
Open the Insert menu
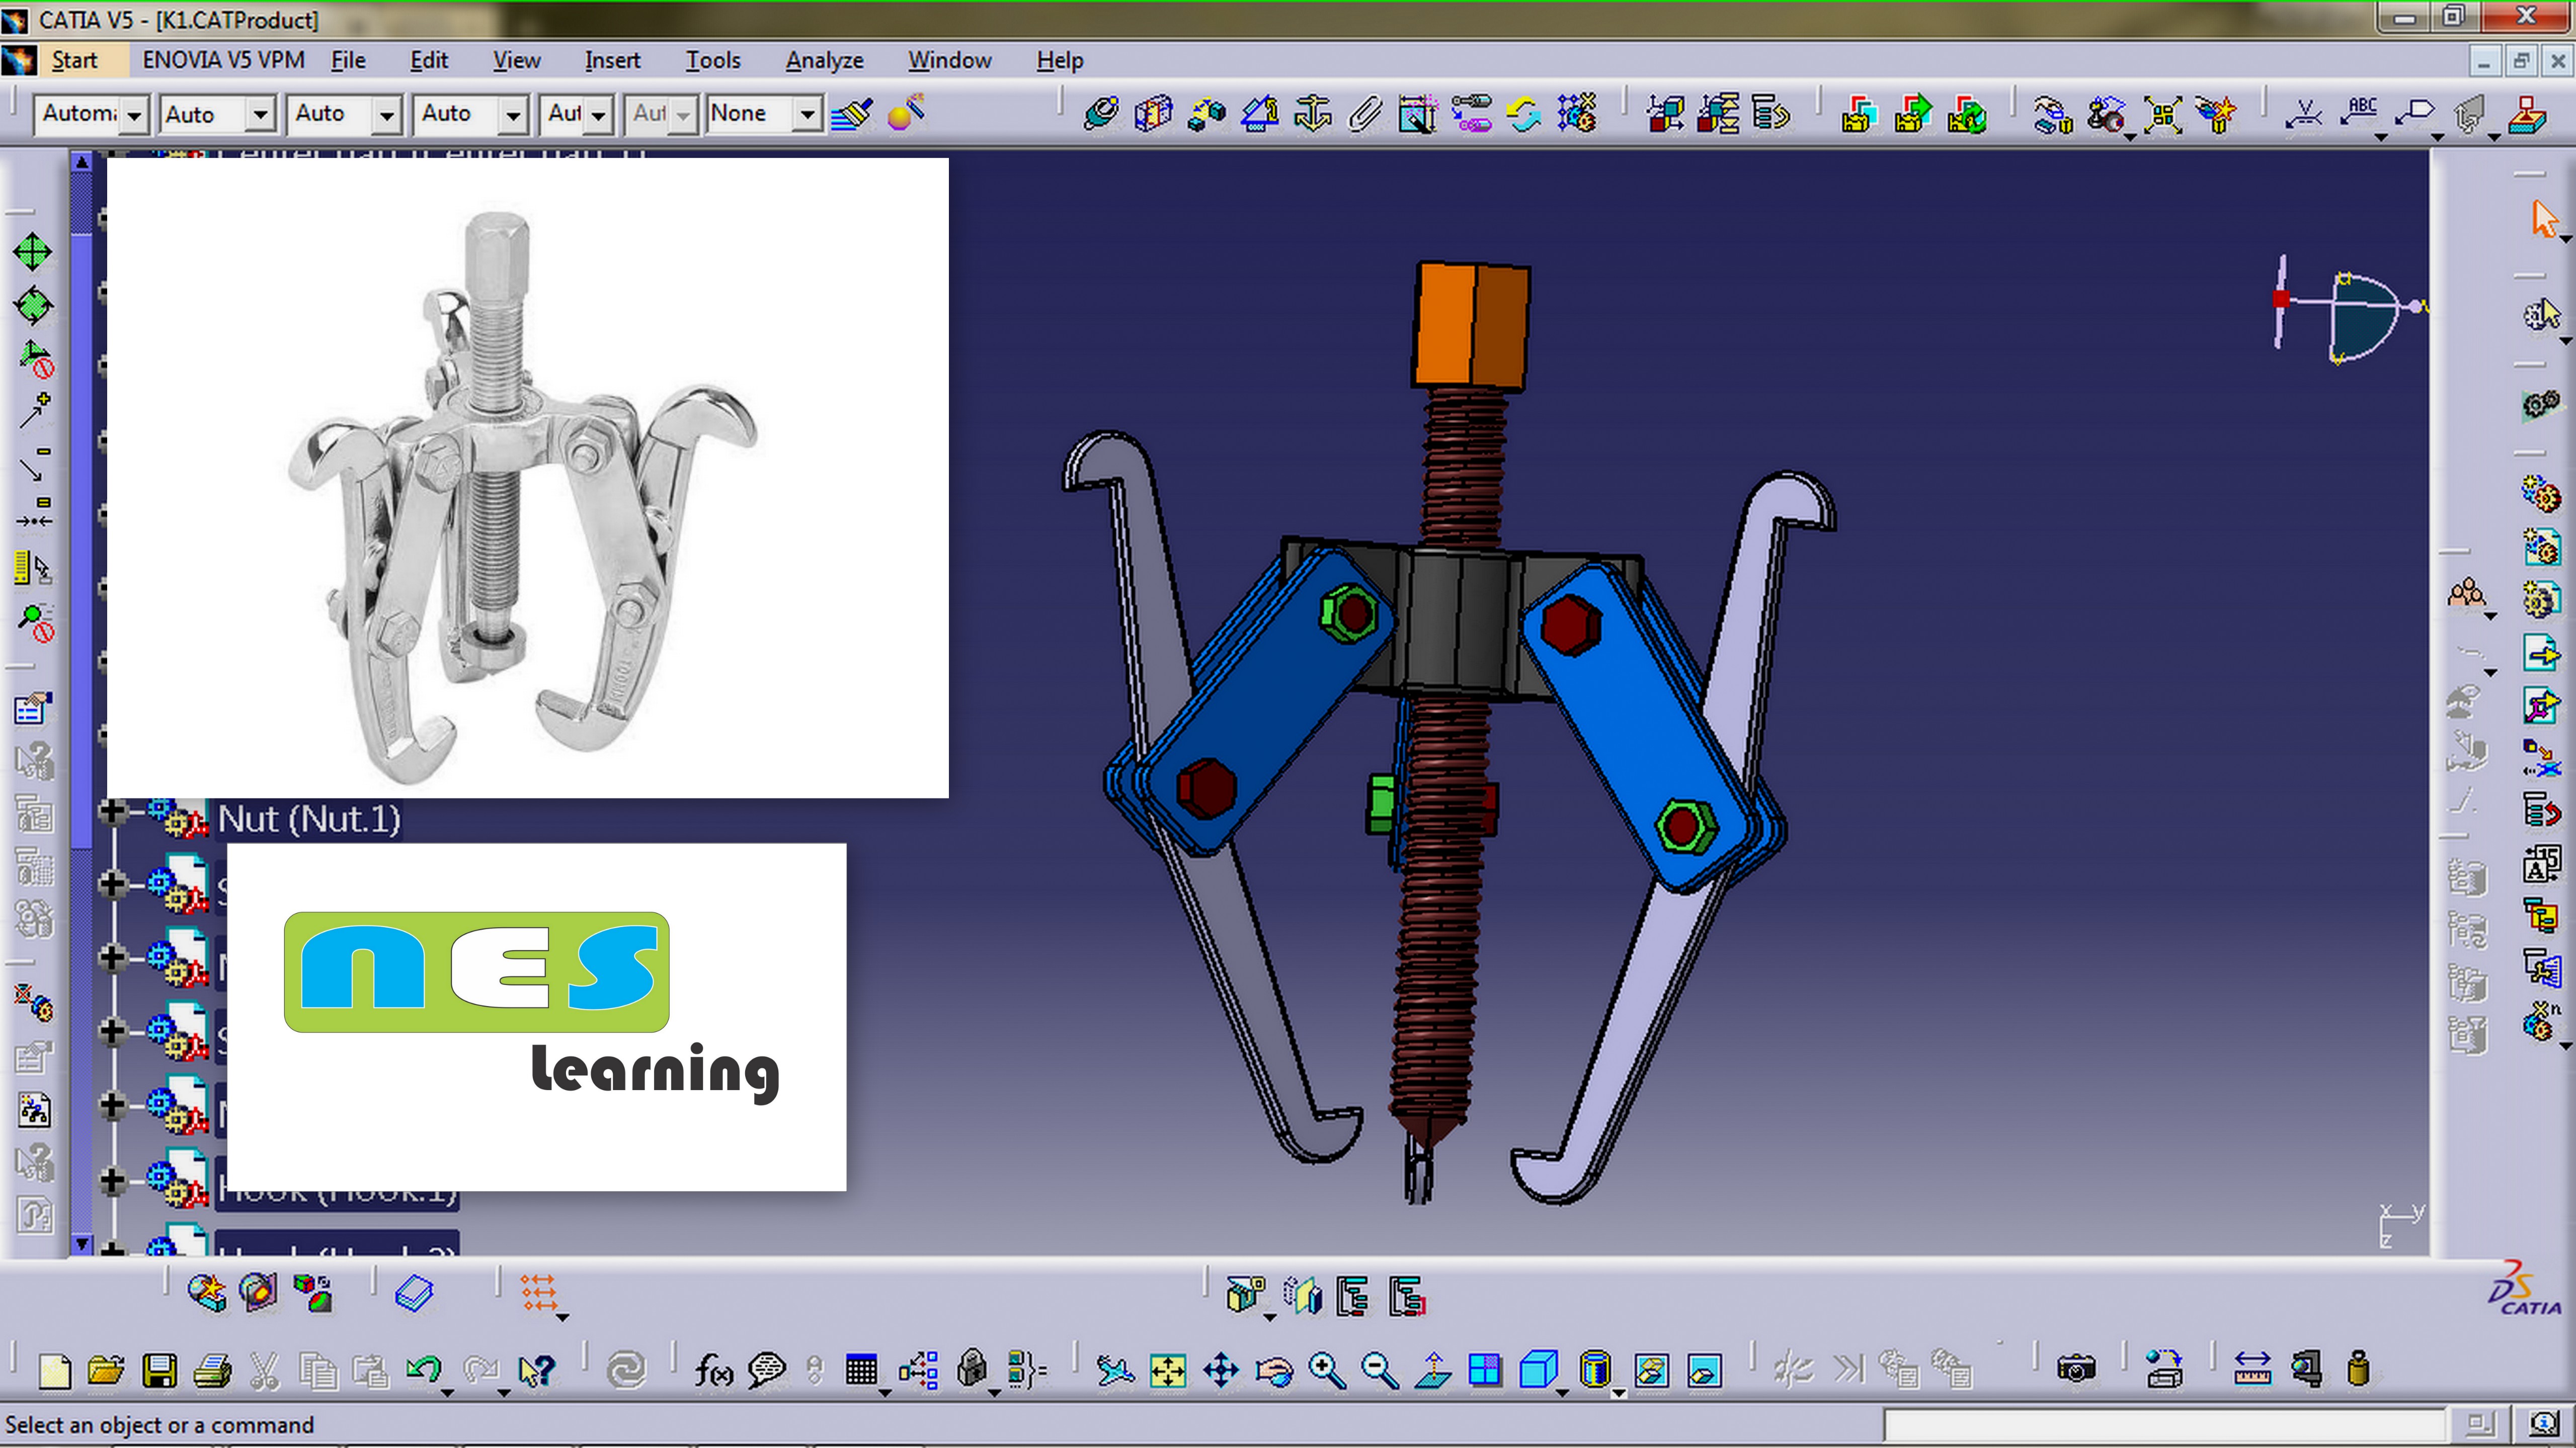612,60
